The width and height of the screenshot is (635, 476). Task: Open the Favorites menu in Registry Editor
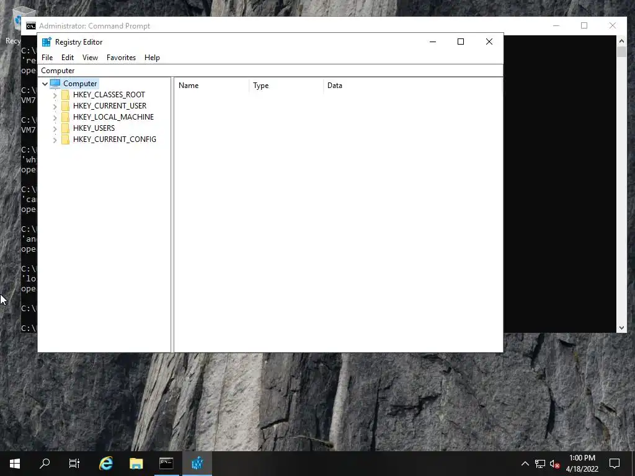[121, 58]
